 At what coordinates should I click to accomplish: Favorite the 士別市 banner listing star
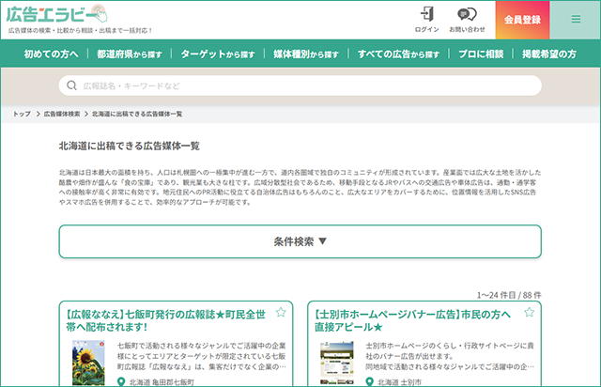click(x=531, y=313)
